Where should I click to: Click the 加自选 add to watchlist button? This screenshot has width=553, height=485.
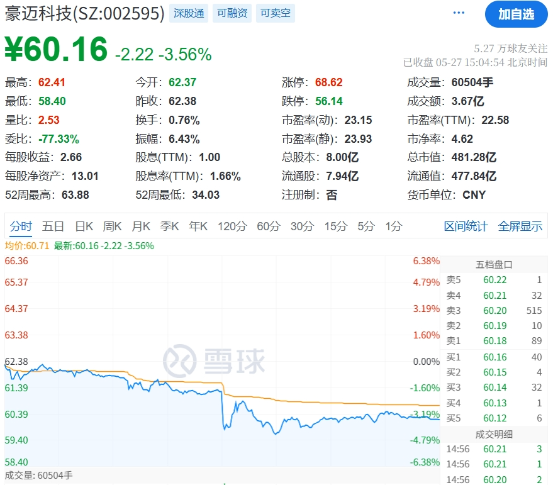pyautogui.click(x=516, y=14)
